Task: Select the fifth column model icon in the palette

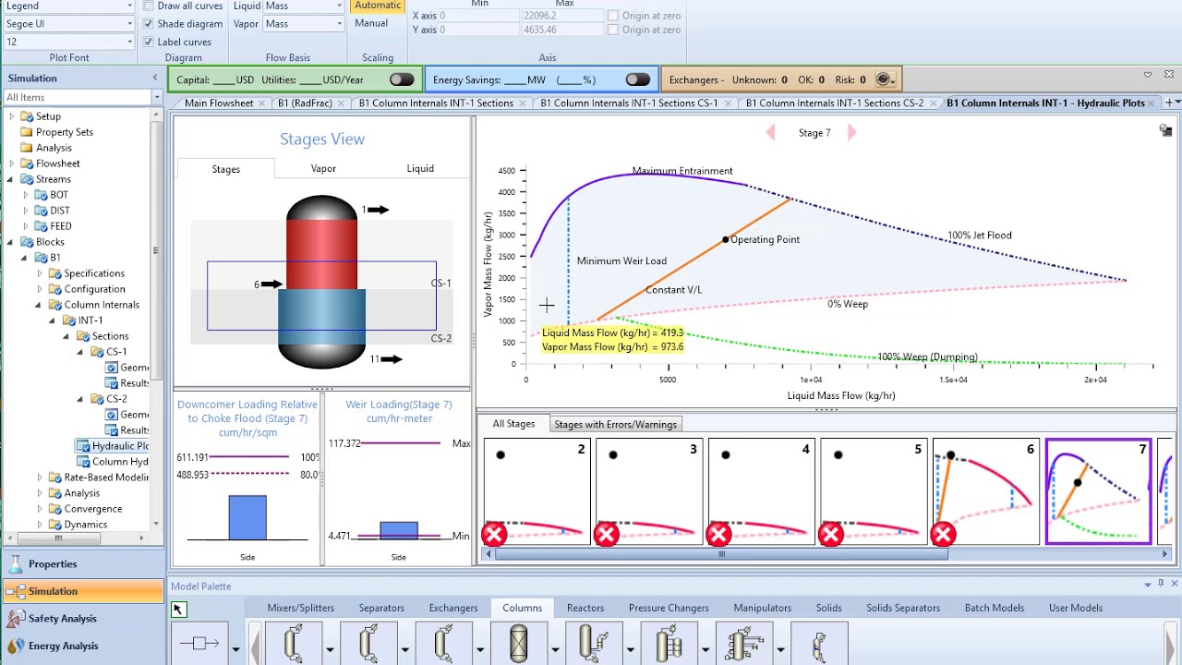Action: [593, 644]
